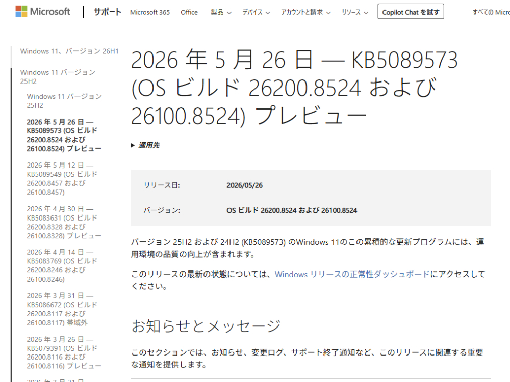This screenshot has width=510, height=382.
Task: Click the main KB5089573 page title
Action: [x=294, y=88]
